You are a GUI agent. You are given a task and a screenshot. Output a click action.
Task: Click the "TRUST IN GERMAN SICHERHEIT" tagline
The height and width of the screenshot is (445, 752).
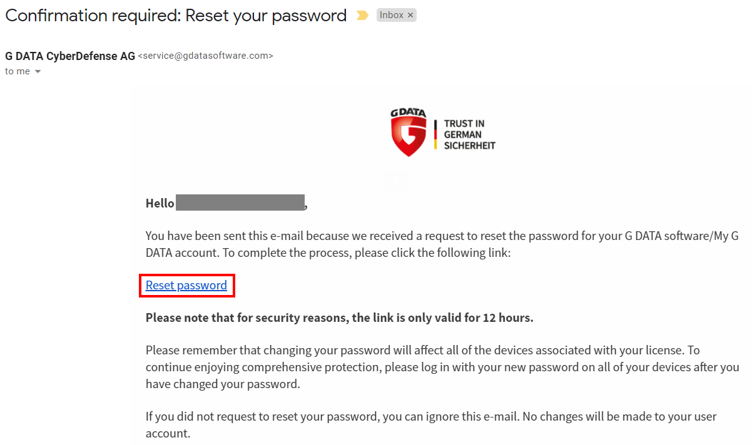click(x=469, y=134)
